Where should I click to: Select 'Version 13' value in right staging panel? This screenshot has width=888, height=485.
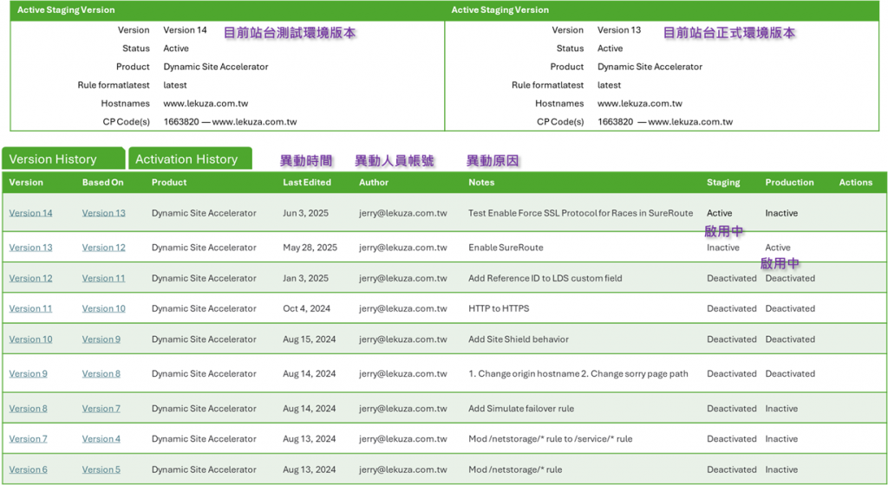point(619,30)
